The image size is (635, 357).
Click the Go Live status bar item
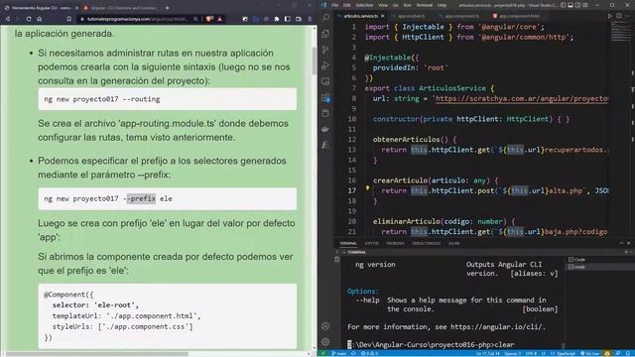pos(589,353)
